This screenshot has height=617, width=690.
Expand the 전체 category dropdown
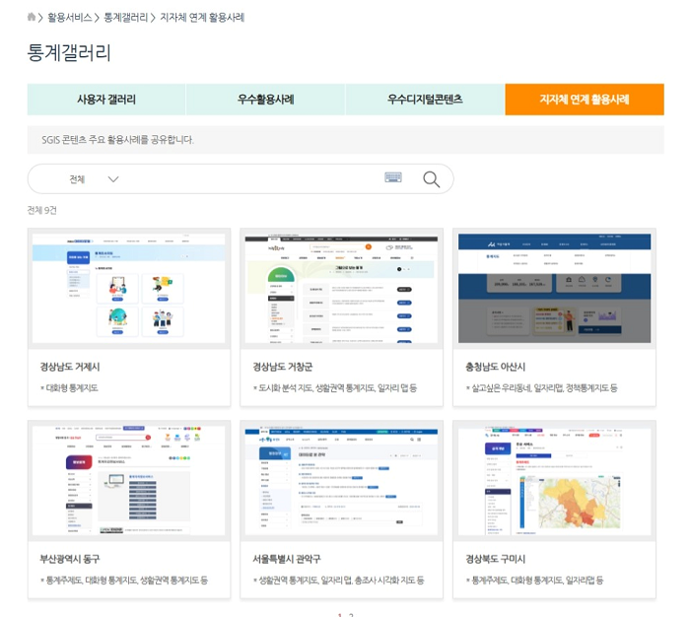(x=94, y=179)
